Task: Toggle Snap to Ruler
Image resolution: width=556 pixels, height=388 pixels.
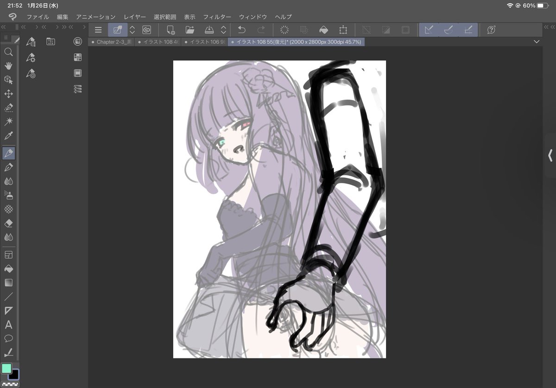Action: pos(429,30)
